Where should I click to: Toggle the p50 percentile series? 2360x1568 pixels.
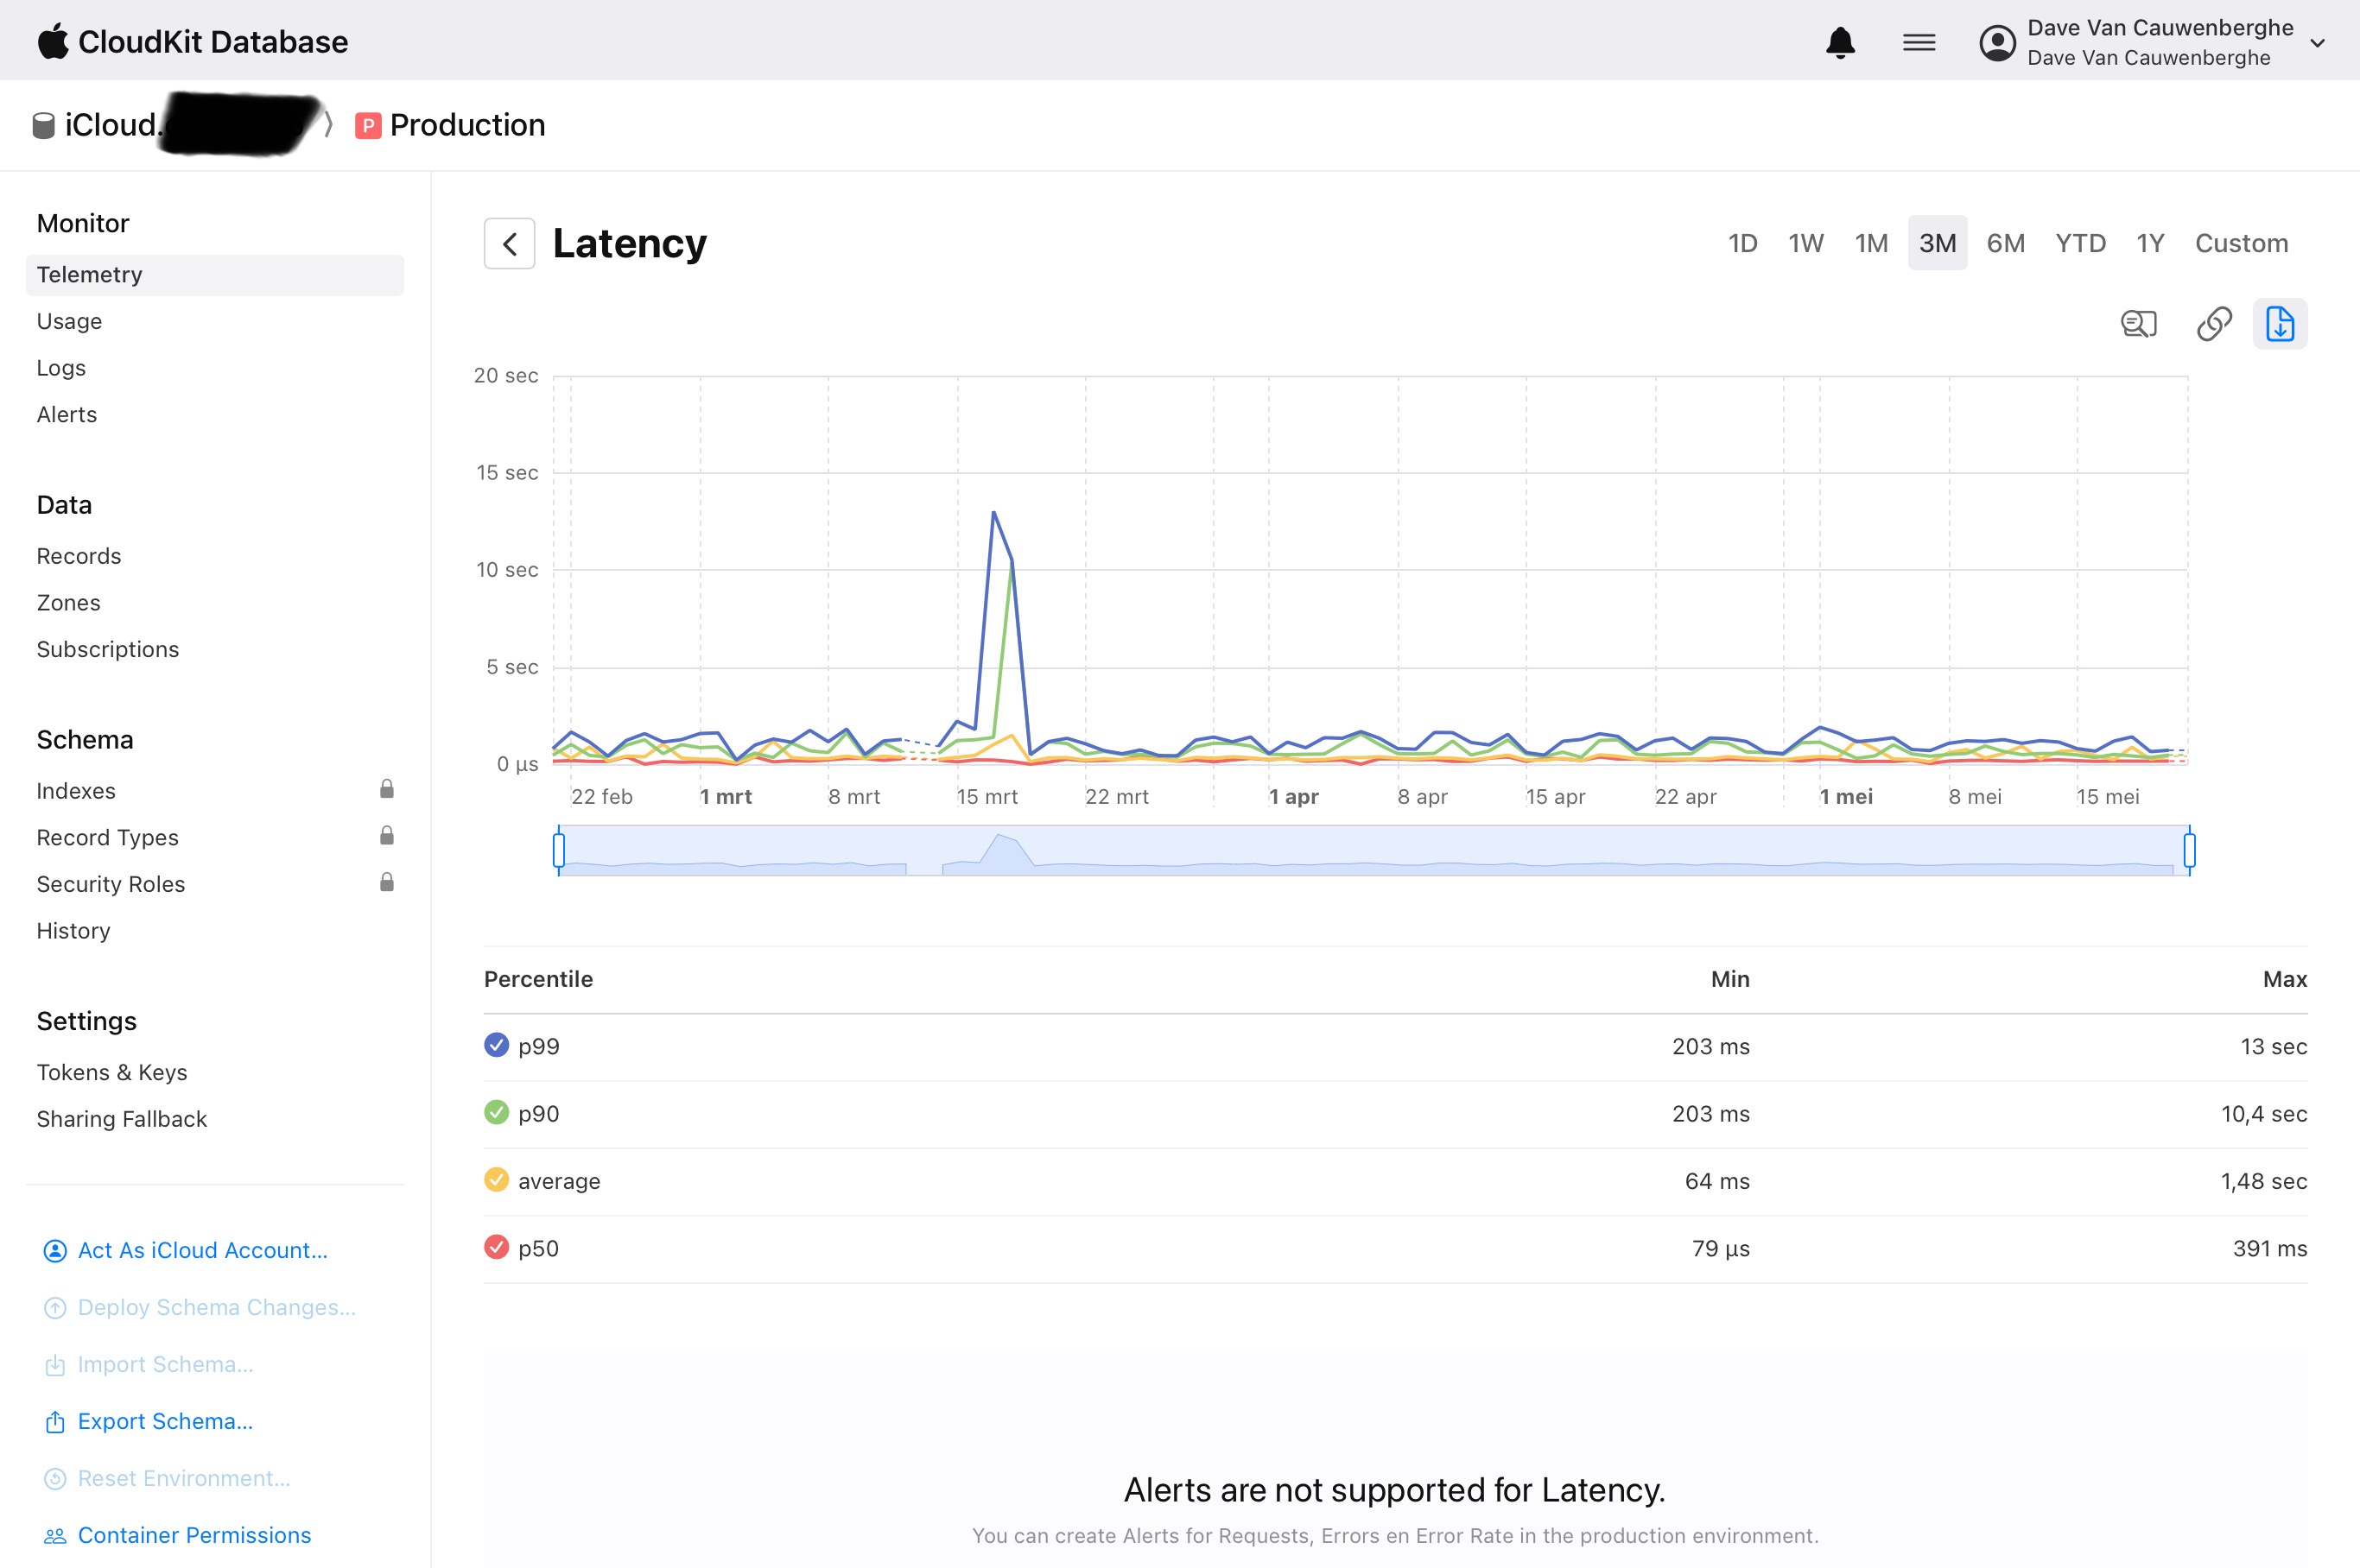point(496,1247)
